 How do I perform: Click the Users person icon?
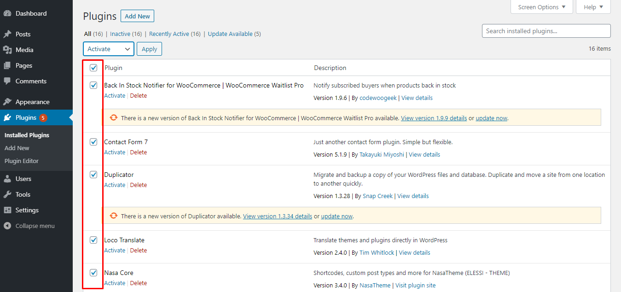[x=7, y=179]
